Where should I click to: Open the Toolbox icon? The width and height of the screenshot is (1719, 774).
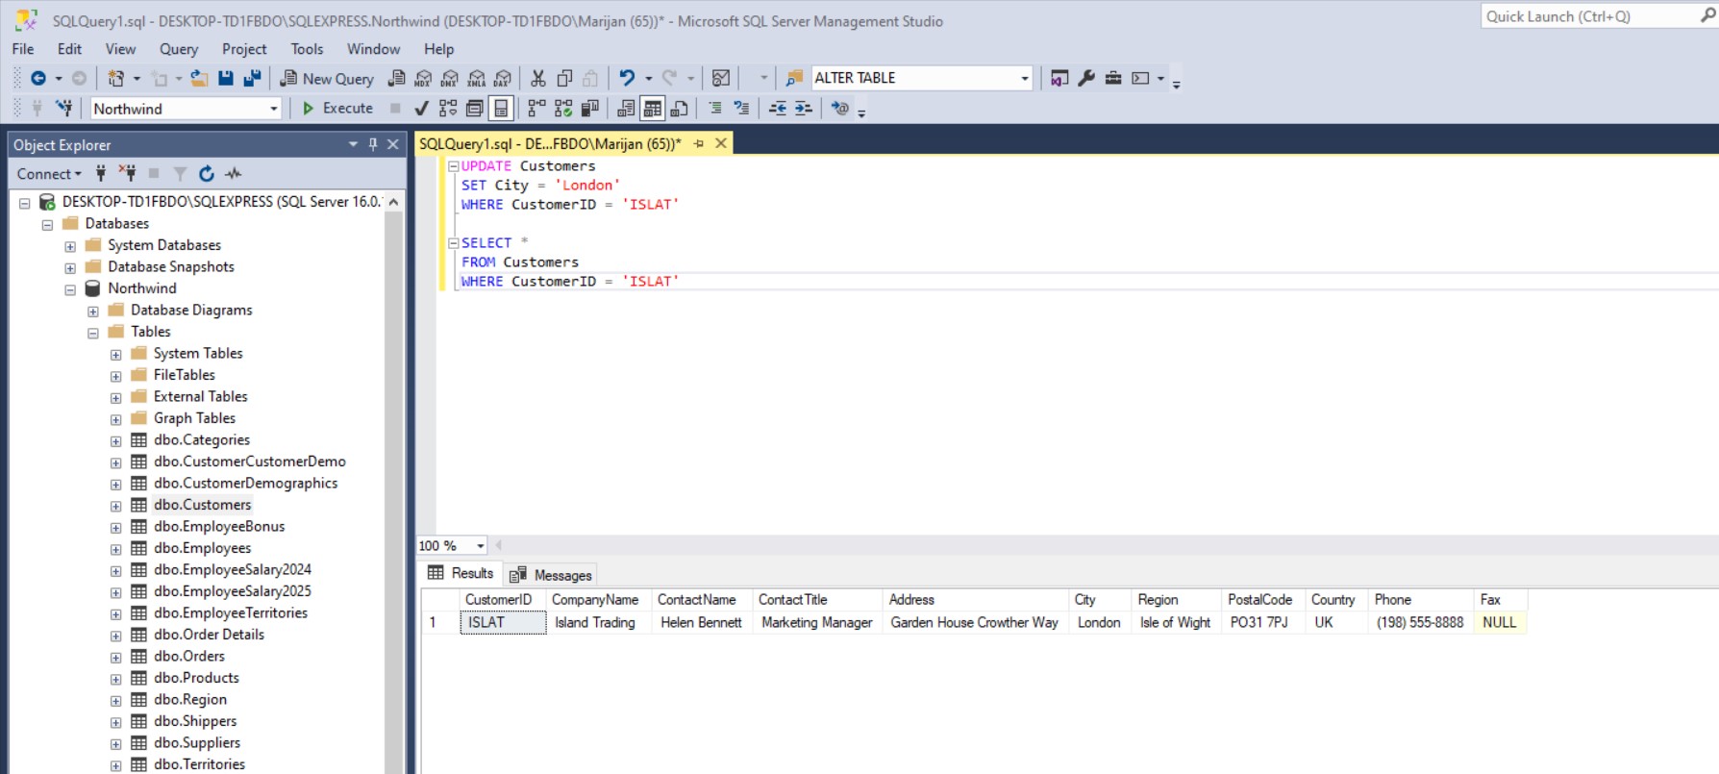pos(1113,78)
